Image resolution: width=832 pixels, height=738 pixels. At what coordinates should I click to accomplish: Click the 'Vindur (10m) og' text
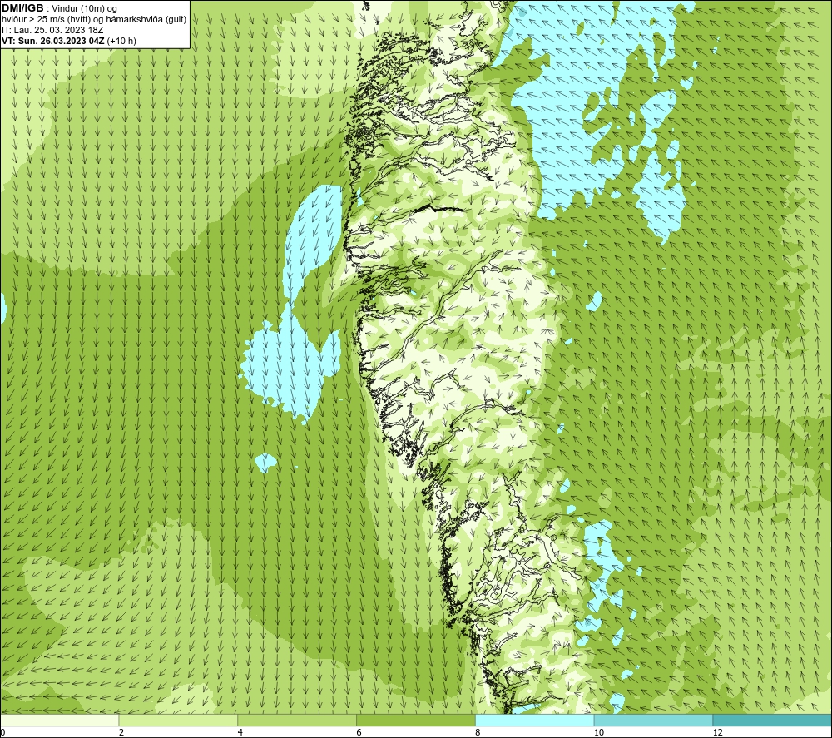[x=84, y=9]
